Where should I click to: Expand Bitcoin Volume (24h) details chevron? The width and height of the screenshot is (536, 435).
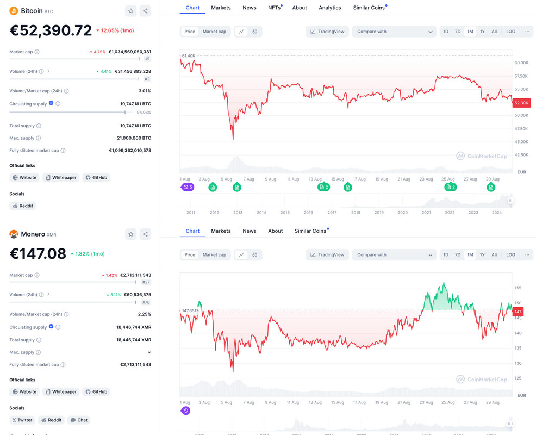click(48, 71)
